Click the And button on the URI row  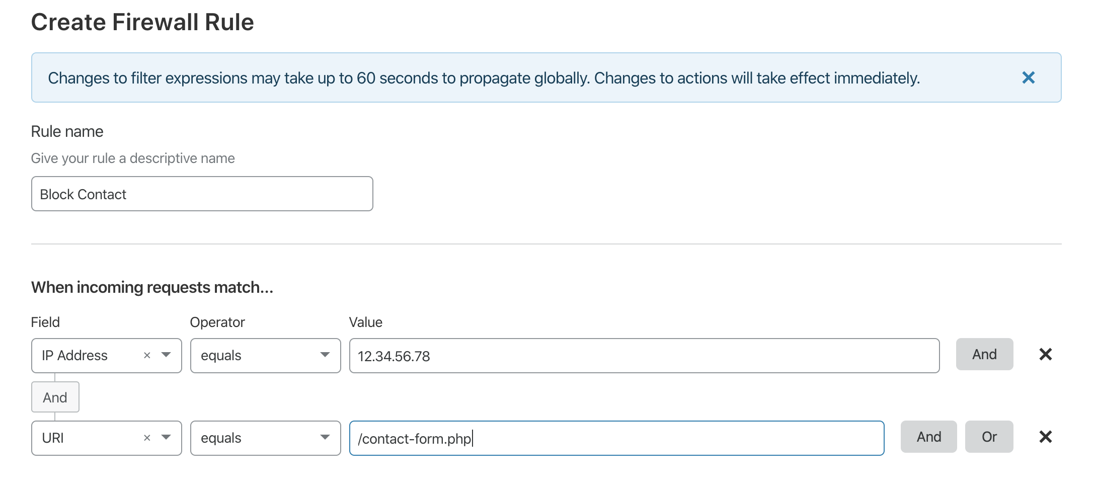928,437
